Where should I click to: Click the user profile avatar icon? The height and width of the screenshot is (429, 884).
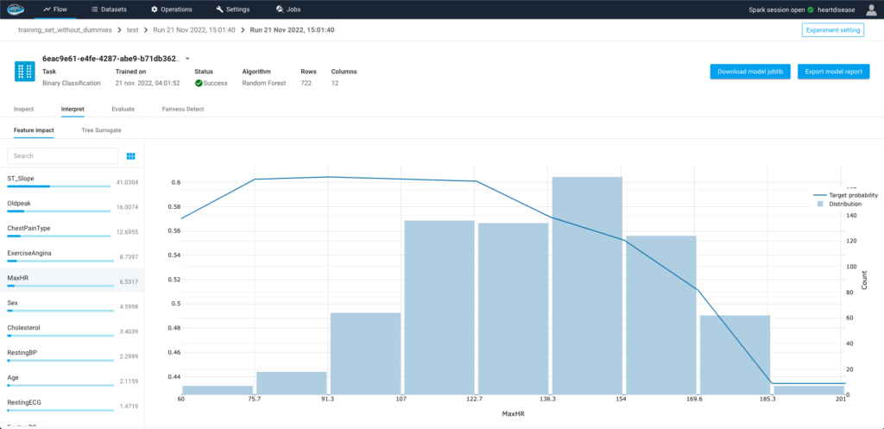[x=871, y=9]
